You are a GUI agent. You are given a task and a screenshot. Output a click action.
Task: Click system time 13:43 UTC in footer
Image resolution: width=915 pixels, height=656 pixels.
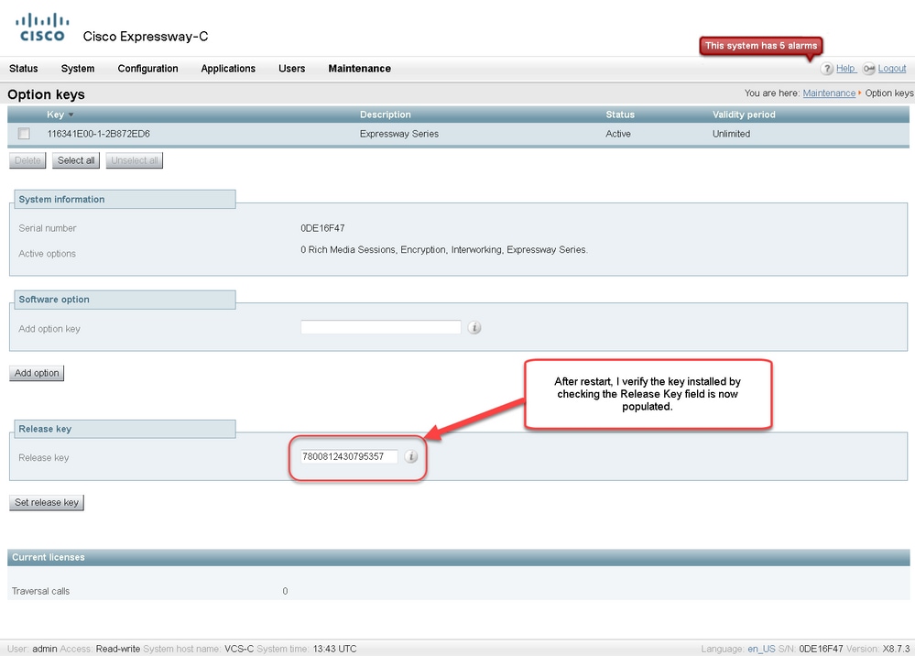point(334,649)
